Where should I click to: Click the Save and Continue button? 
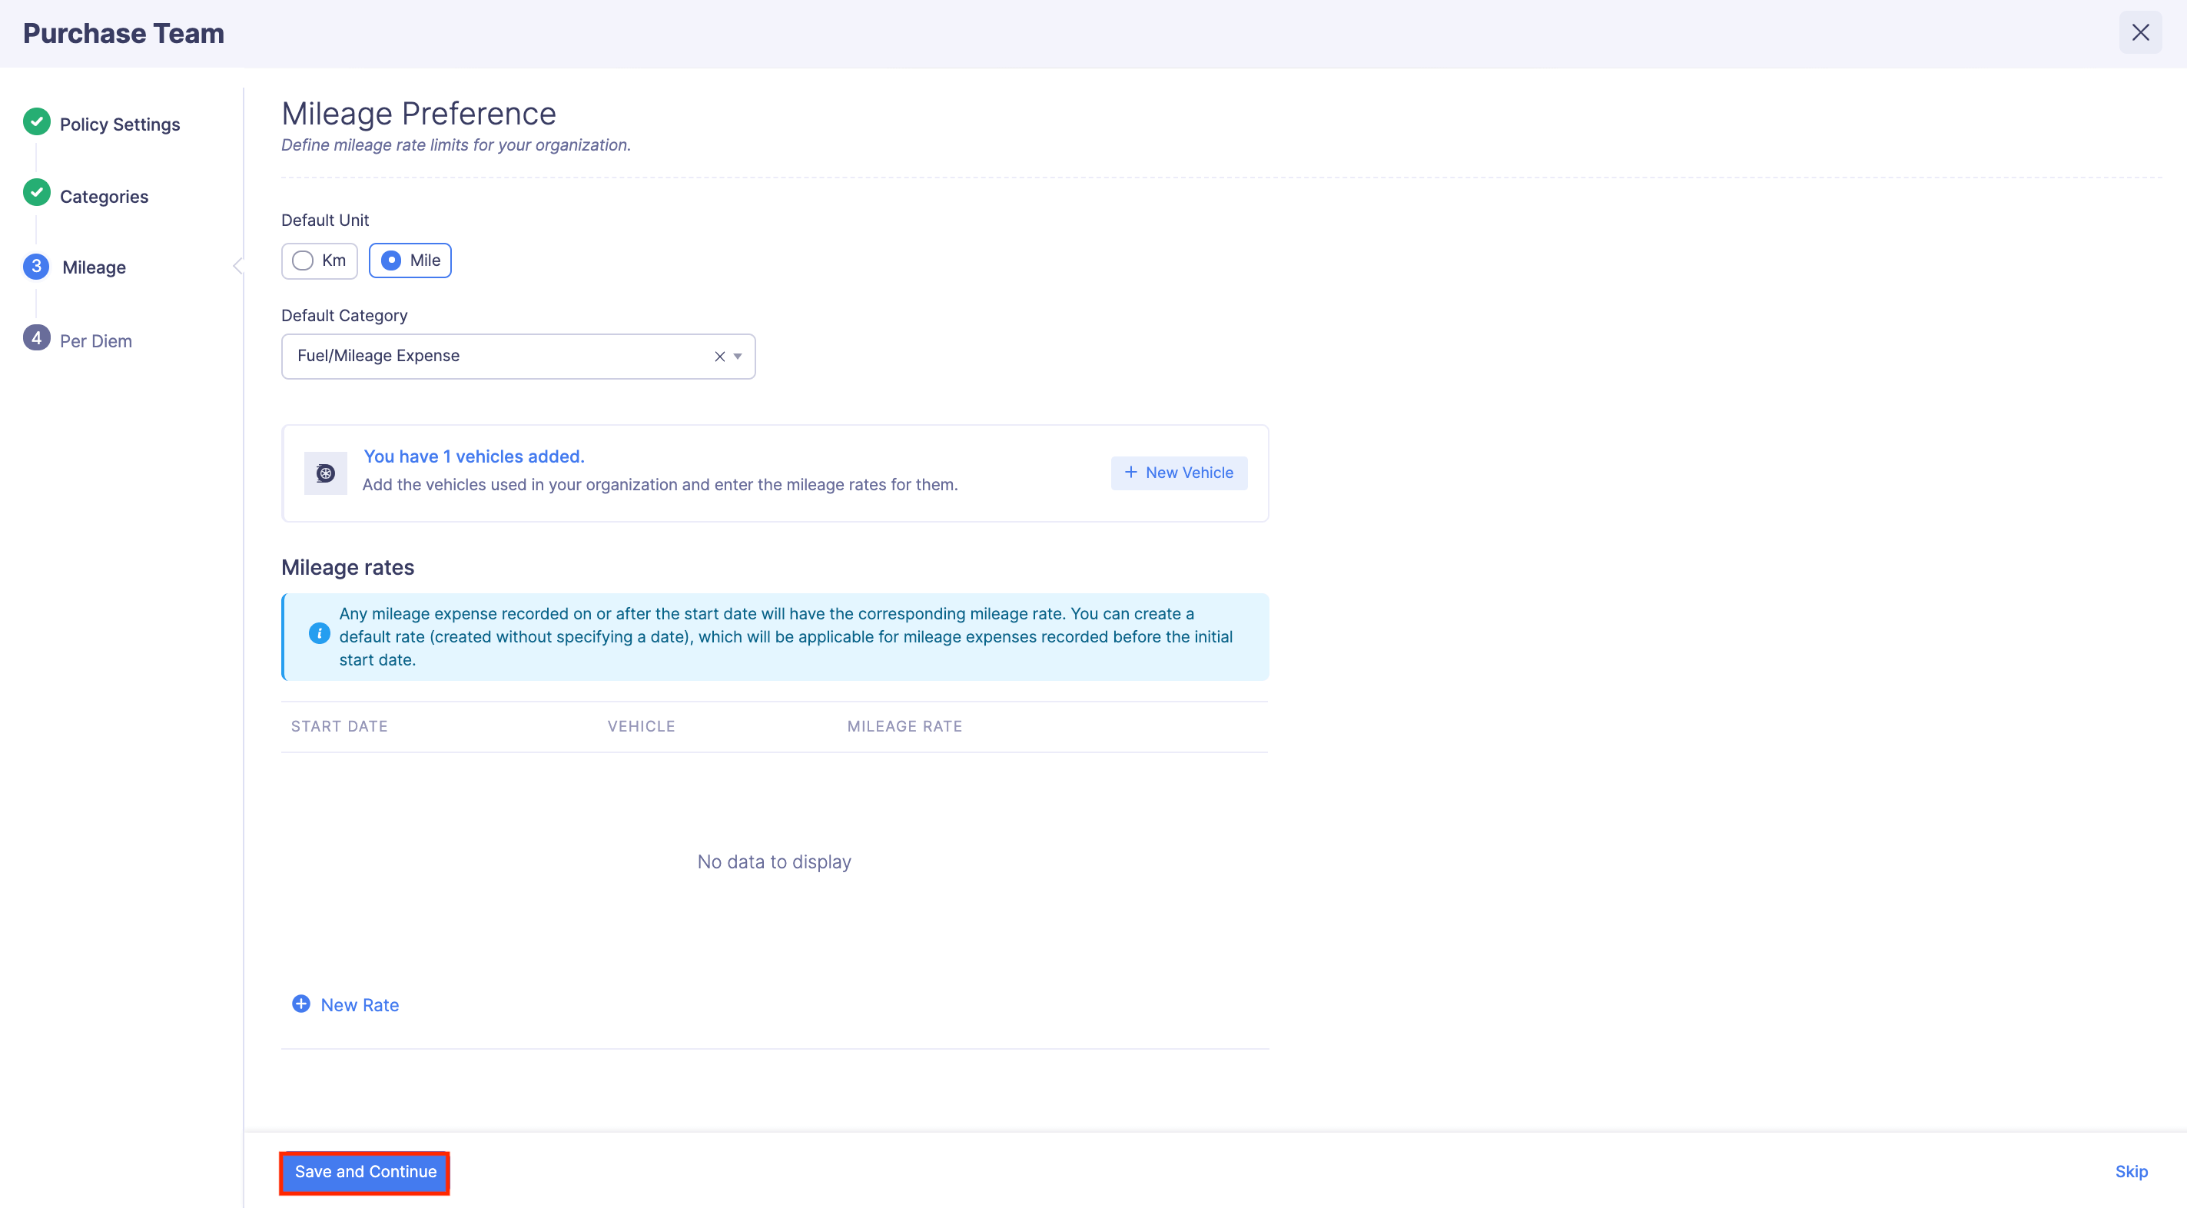click(x=365, y=1171)
